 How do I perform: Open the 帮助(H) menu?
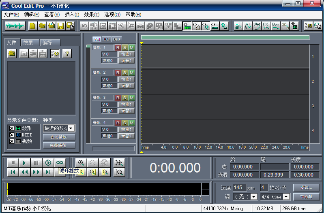(133, 15)
